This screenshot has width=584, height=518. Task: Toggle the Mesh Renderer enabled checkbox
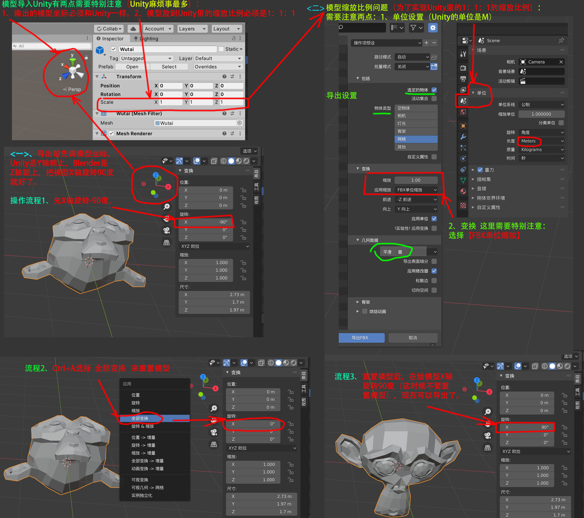pyautogui.click(x=111, y=133)
